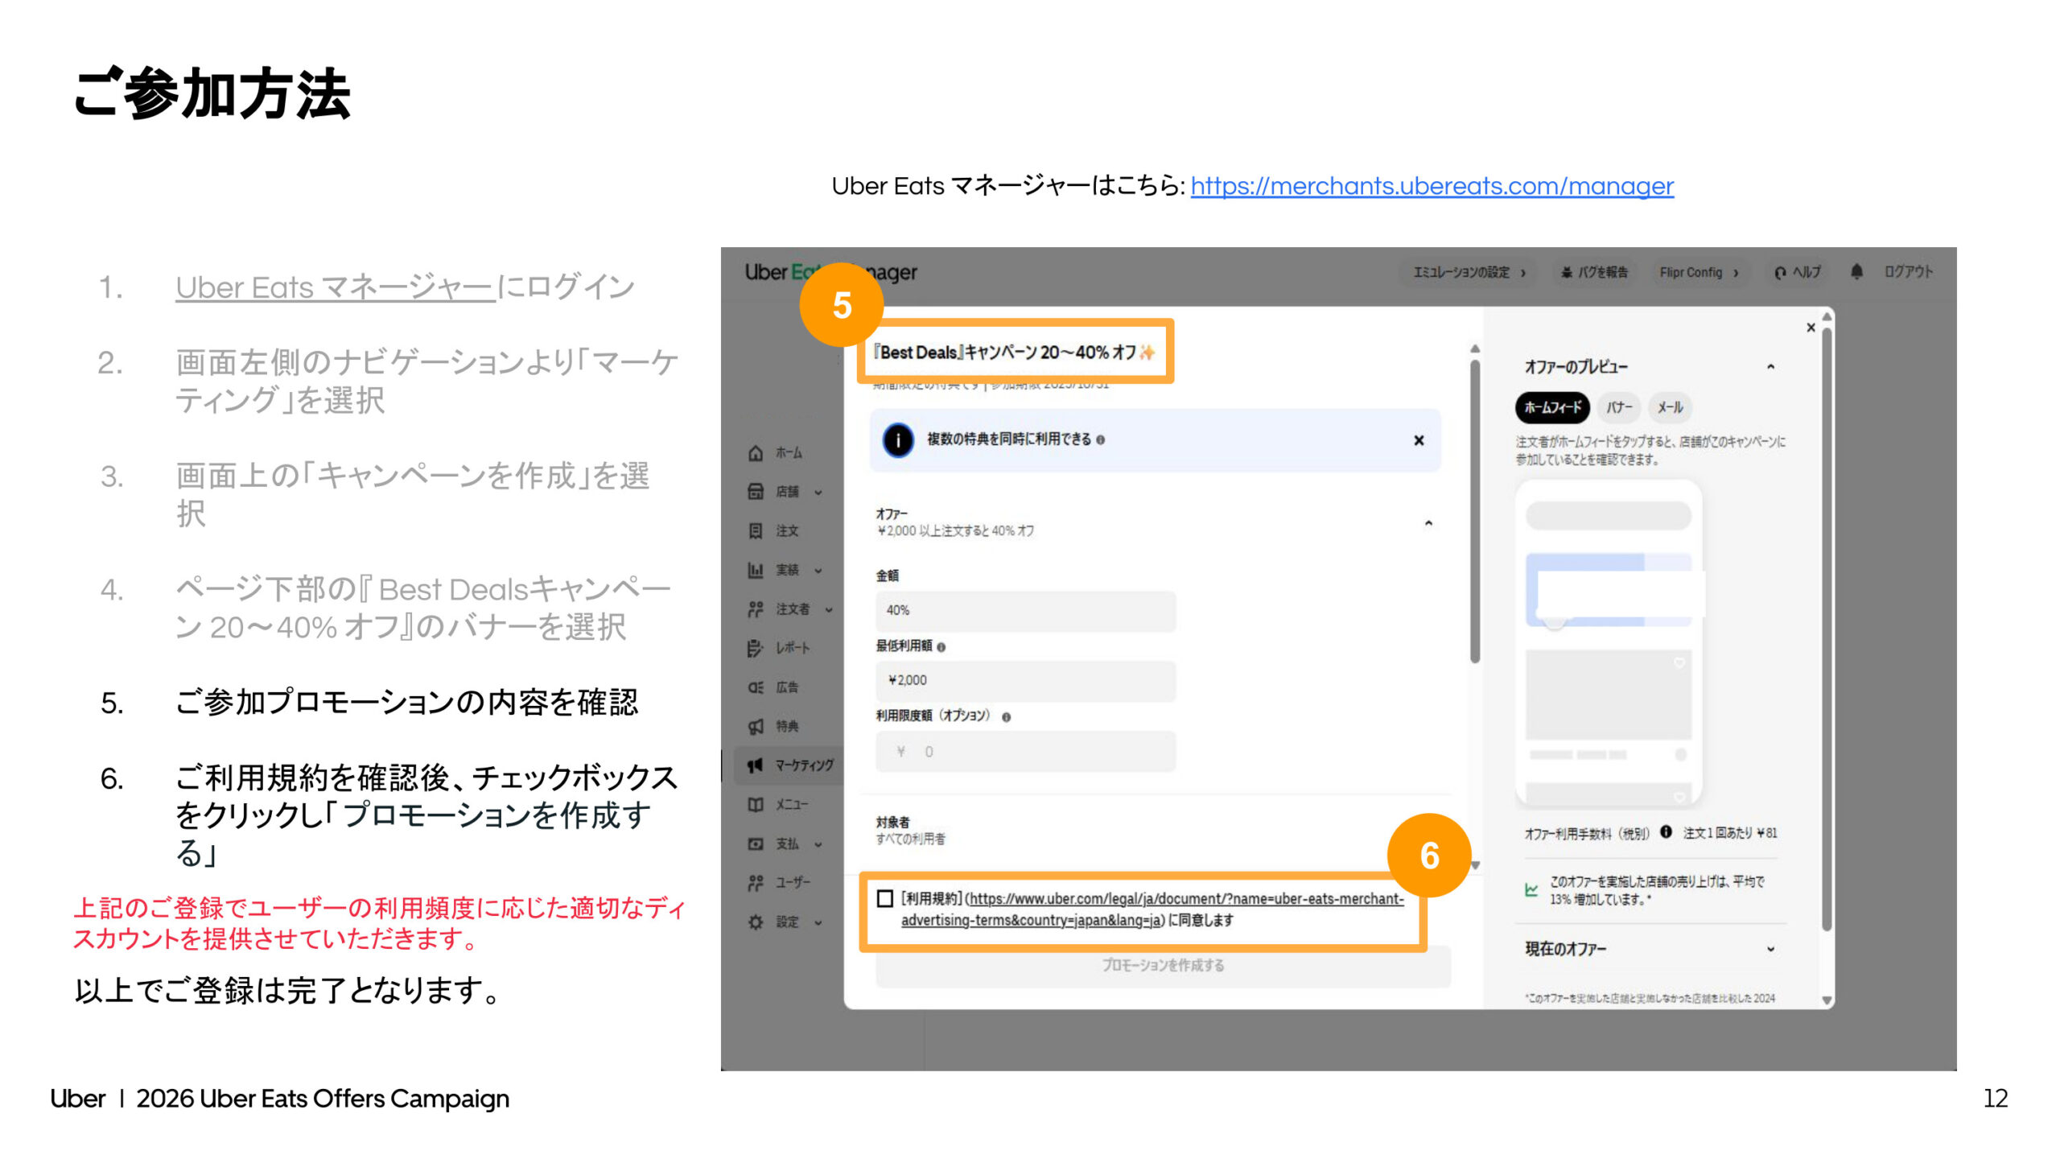
Task: Open the 注文 orders icon in sidebar
Action: (x=756, y=531)
